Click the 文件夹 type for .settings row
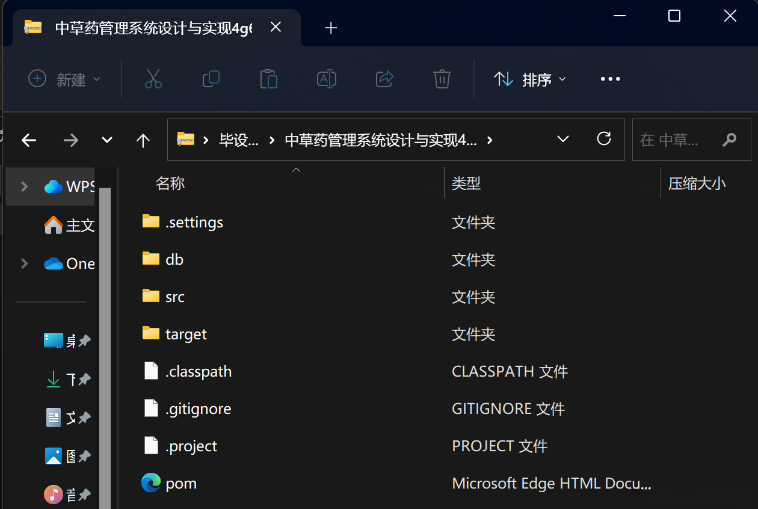The width and height of the screenshot is (758, 509). click(473, 222)
